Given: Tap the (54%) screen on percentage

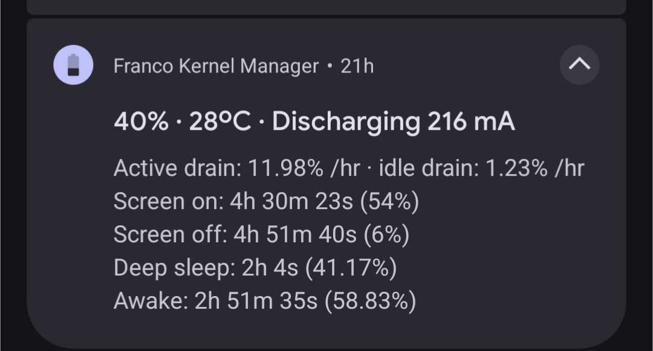Looking at the screenshot, I should 389,202.
